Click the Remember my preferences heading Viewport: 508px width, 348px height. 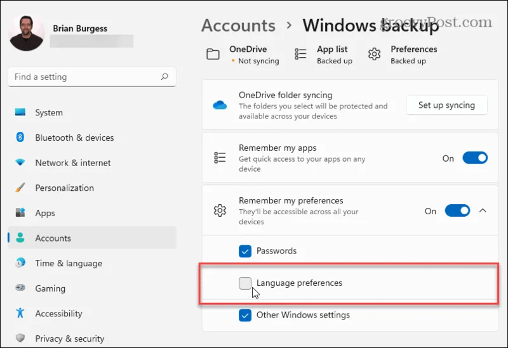pyautogui.click(x=291, y=200)
